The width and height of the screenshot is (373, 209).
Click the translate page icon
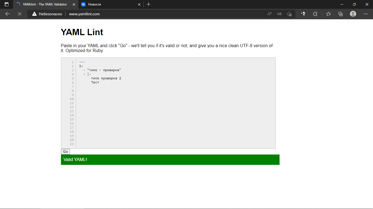coord(279,14)
